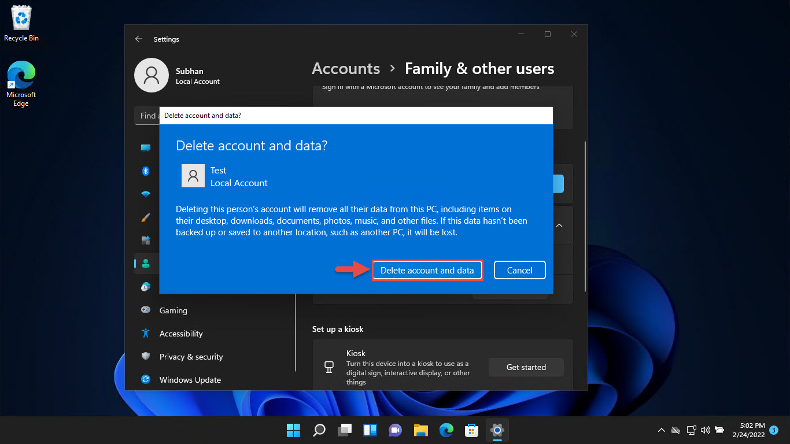Cancel the account deletion dialog
This screenshot has width=790, height=444.
(x=519, y=270)
